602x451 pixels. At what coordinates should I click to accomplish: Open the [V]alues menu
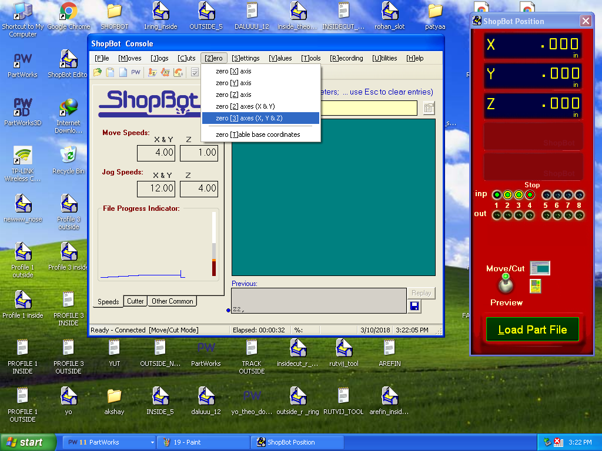pos(280,58)
